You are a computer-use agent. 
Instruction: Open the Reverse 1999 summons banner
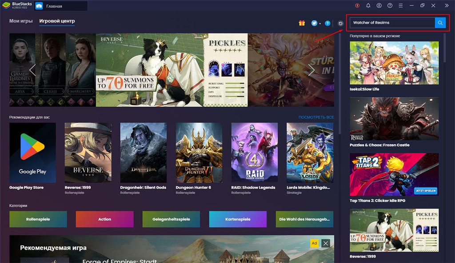[x=172, y=70]
